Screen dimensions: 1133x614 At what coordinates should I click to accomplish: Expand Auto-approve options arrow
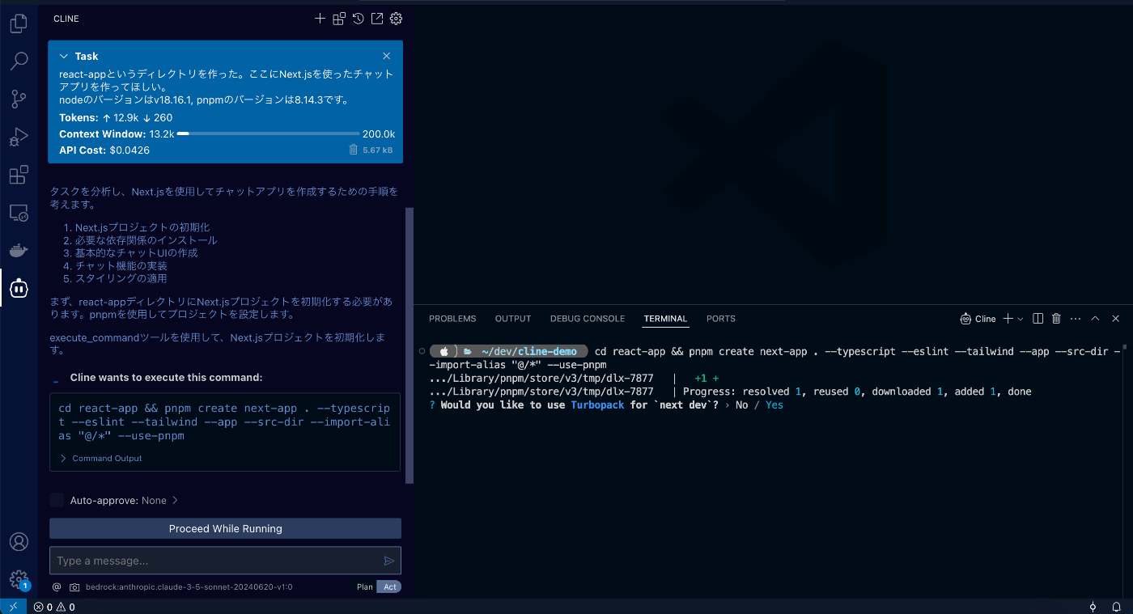pyautogui.click(x=175, y=500)
